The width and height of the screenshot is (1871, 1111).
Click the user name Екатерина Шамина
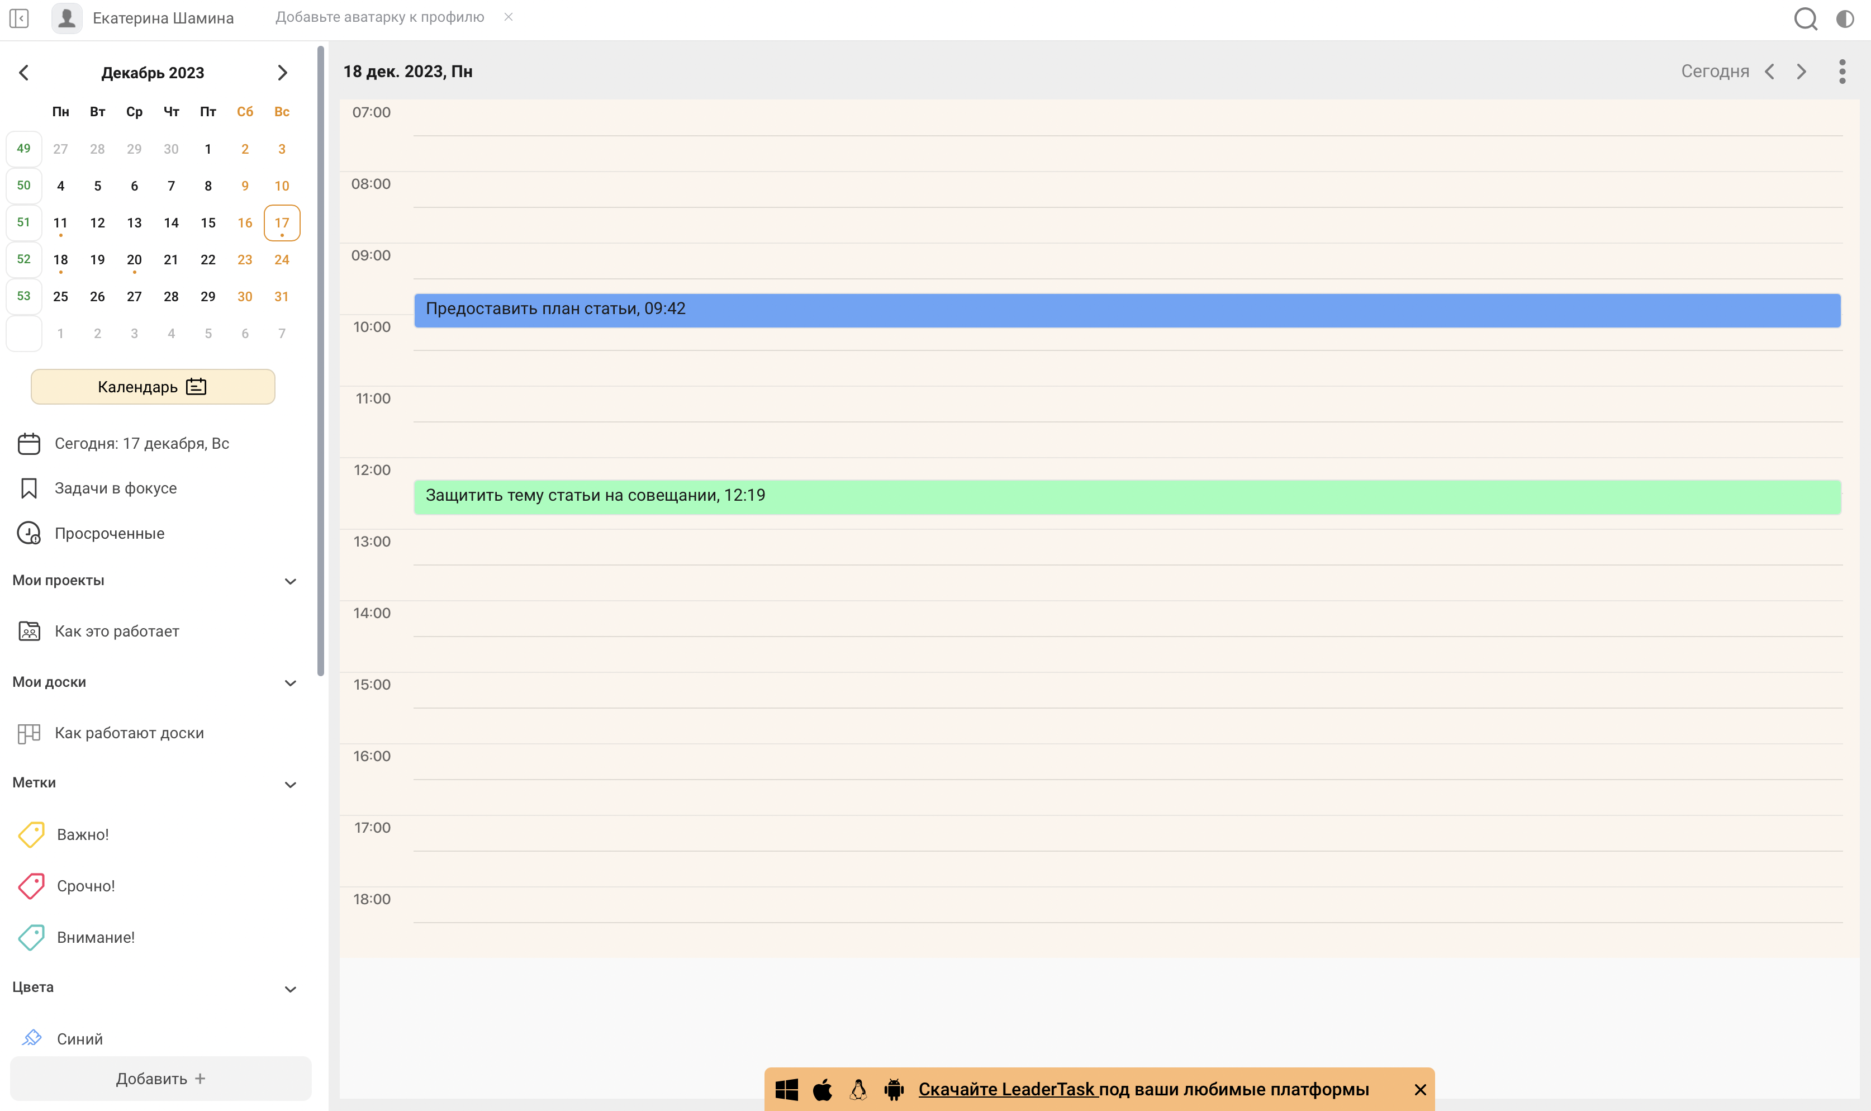pos(163,18)
